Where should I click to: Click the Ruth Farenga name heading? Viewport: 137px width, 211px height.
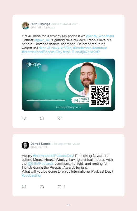pyautogui.click(x=40, y=24)
